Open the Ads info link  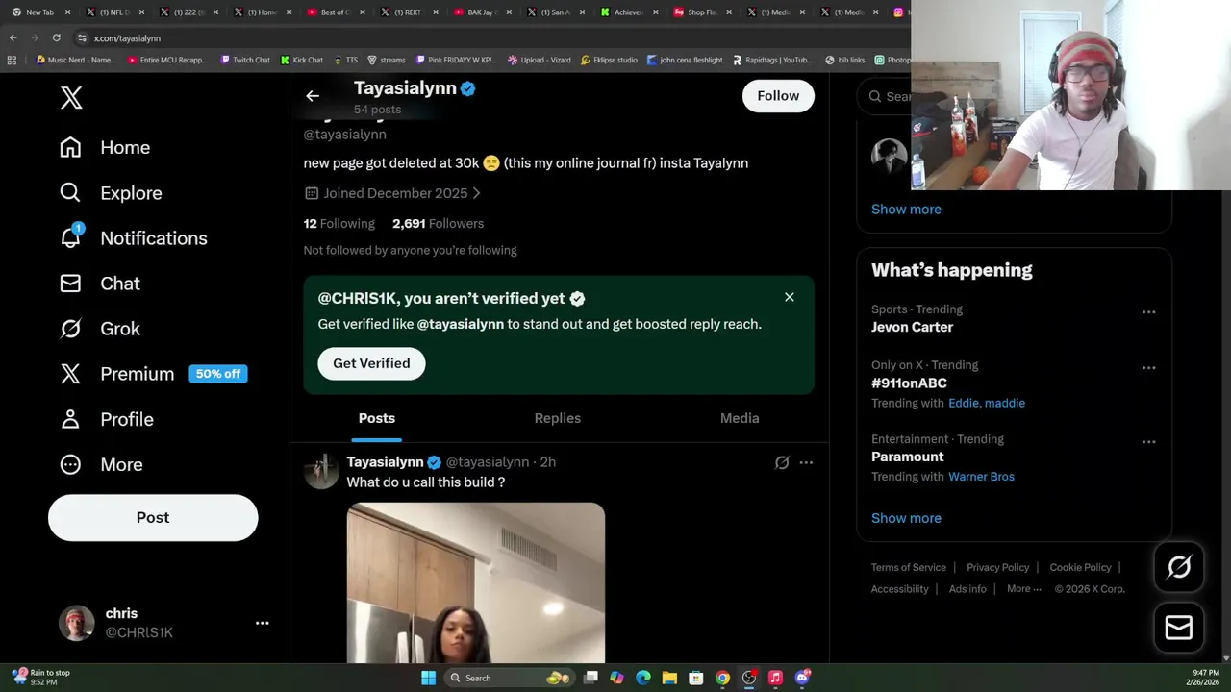[x=967, y=589]
